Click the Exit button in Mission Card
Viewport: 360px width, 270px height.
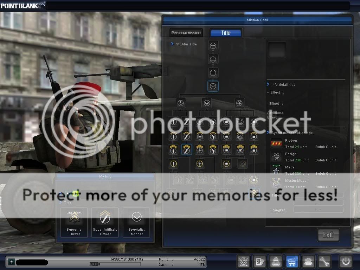[x=328, y=234]
